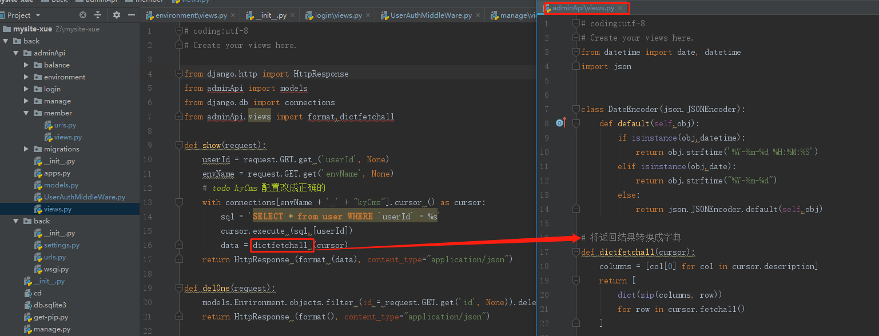Click the Python file icon beside manage.py

[27, 329]
